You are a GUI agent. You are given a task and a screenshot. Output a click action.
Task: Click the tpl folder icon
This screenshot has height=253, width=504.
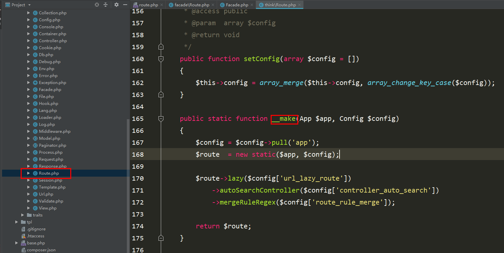(23, 222)
